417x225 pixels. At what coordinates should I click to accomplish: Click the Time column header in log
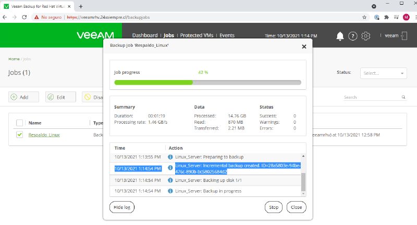(x=120, y=148)
